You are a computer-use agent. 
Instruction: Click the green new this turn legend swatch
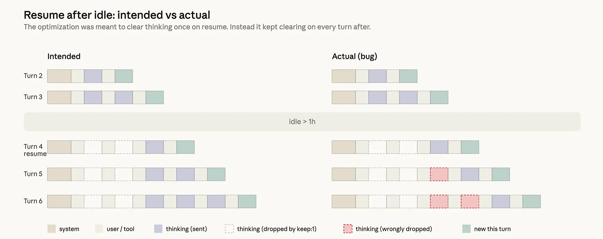466,229
